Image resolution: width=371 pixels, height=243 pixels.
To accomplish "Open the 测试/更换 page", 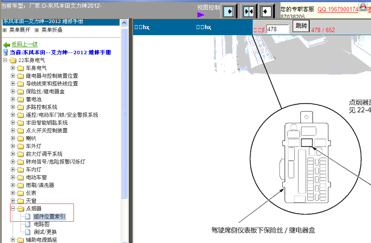I will coord(45,232).
